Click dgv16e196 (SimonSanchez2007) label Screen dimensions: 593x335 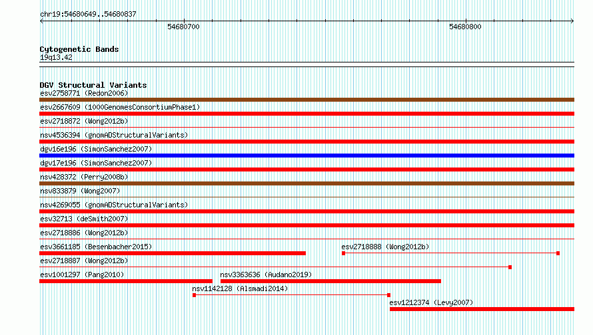coord(96,149)
